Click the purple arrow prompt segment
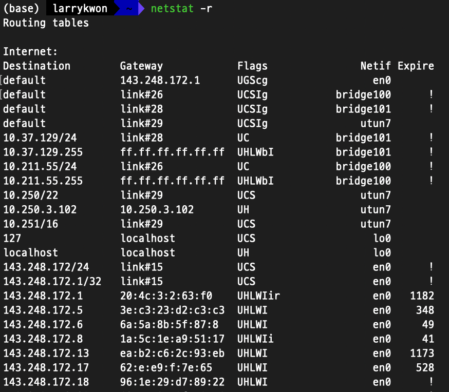Screen dimensions: 449x392 point(141,9)
